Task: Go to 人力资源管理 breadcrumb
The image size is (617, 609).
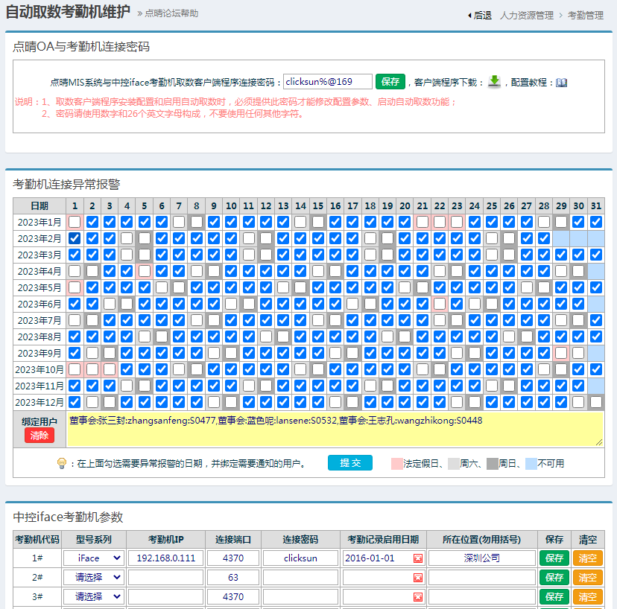Action: pos(527,16)
